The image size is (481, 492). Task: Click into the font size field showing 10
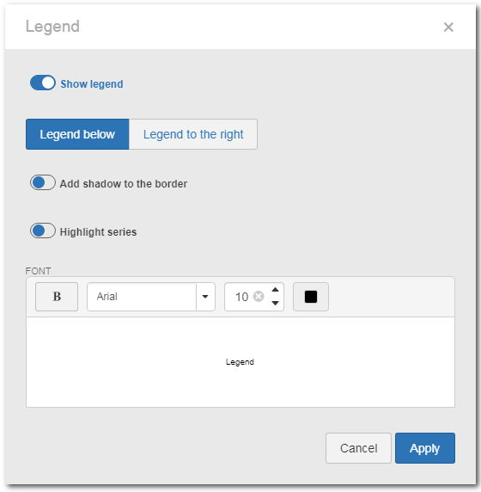pyautogui.click(x=242, y=297)
